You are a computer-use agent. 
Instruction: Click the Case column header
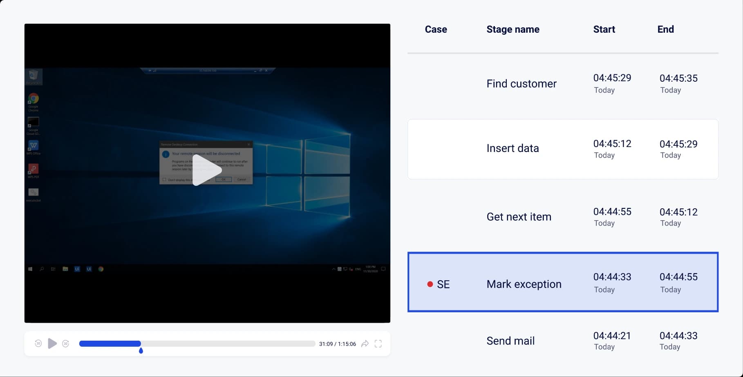pos(436,29)
